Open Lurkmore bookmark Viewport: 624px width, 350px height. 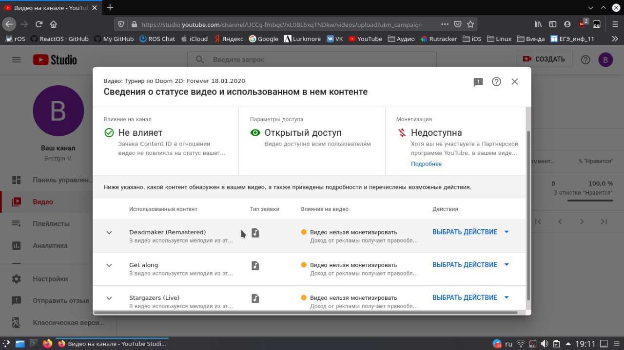pos(302,39)
